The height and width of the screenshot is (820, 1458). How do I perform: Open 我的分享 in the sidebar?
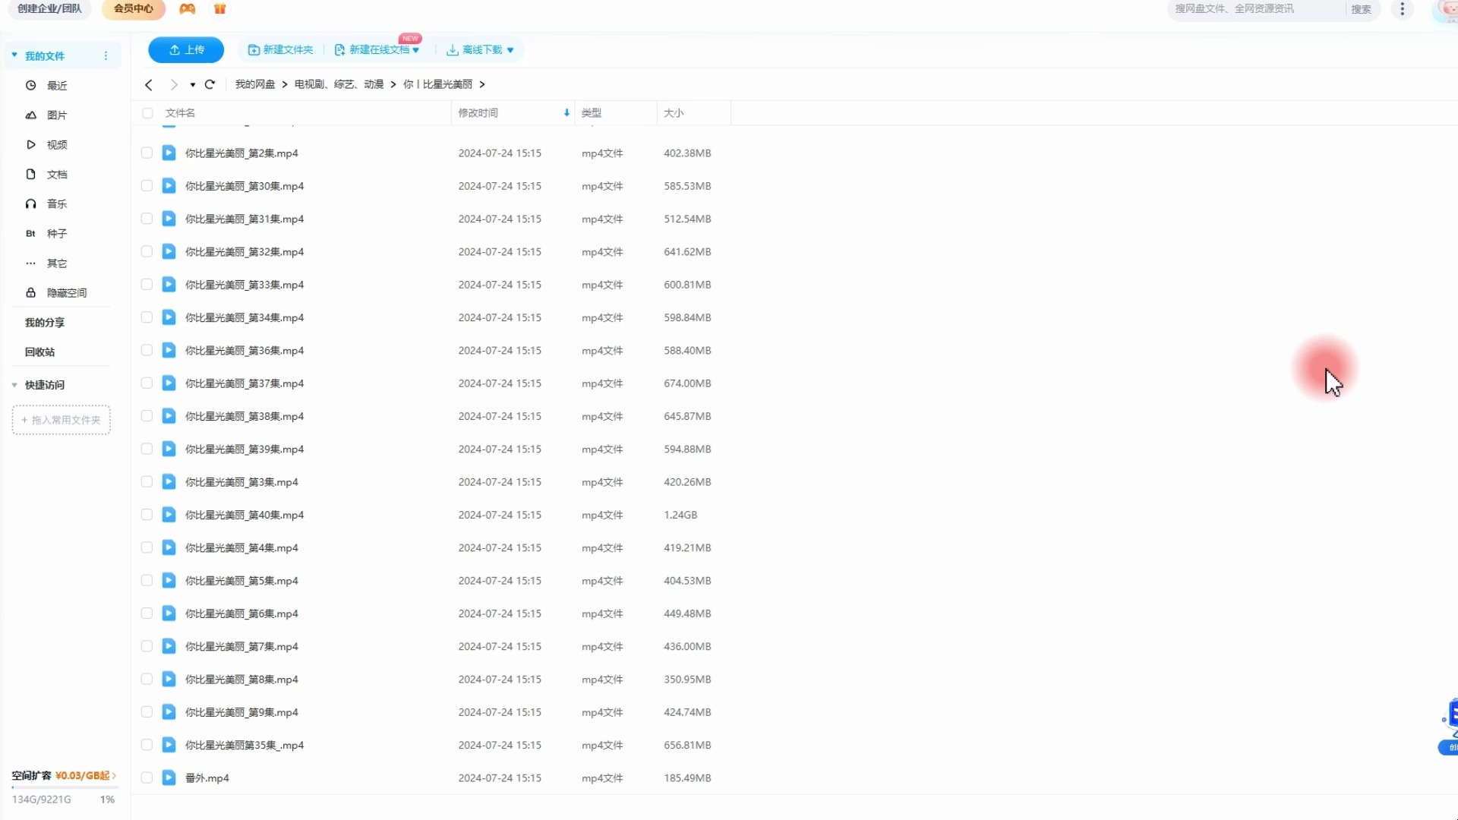click(45, 323)
